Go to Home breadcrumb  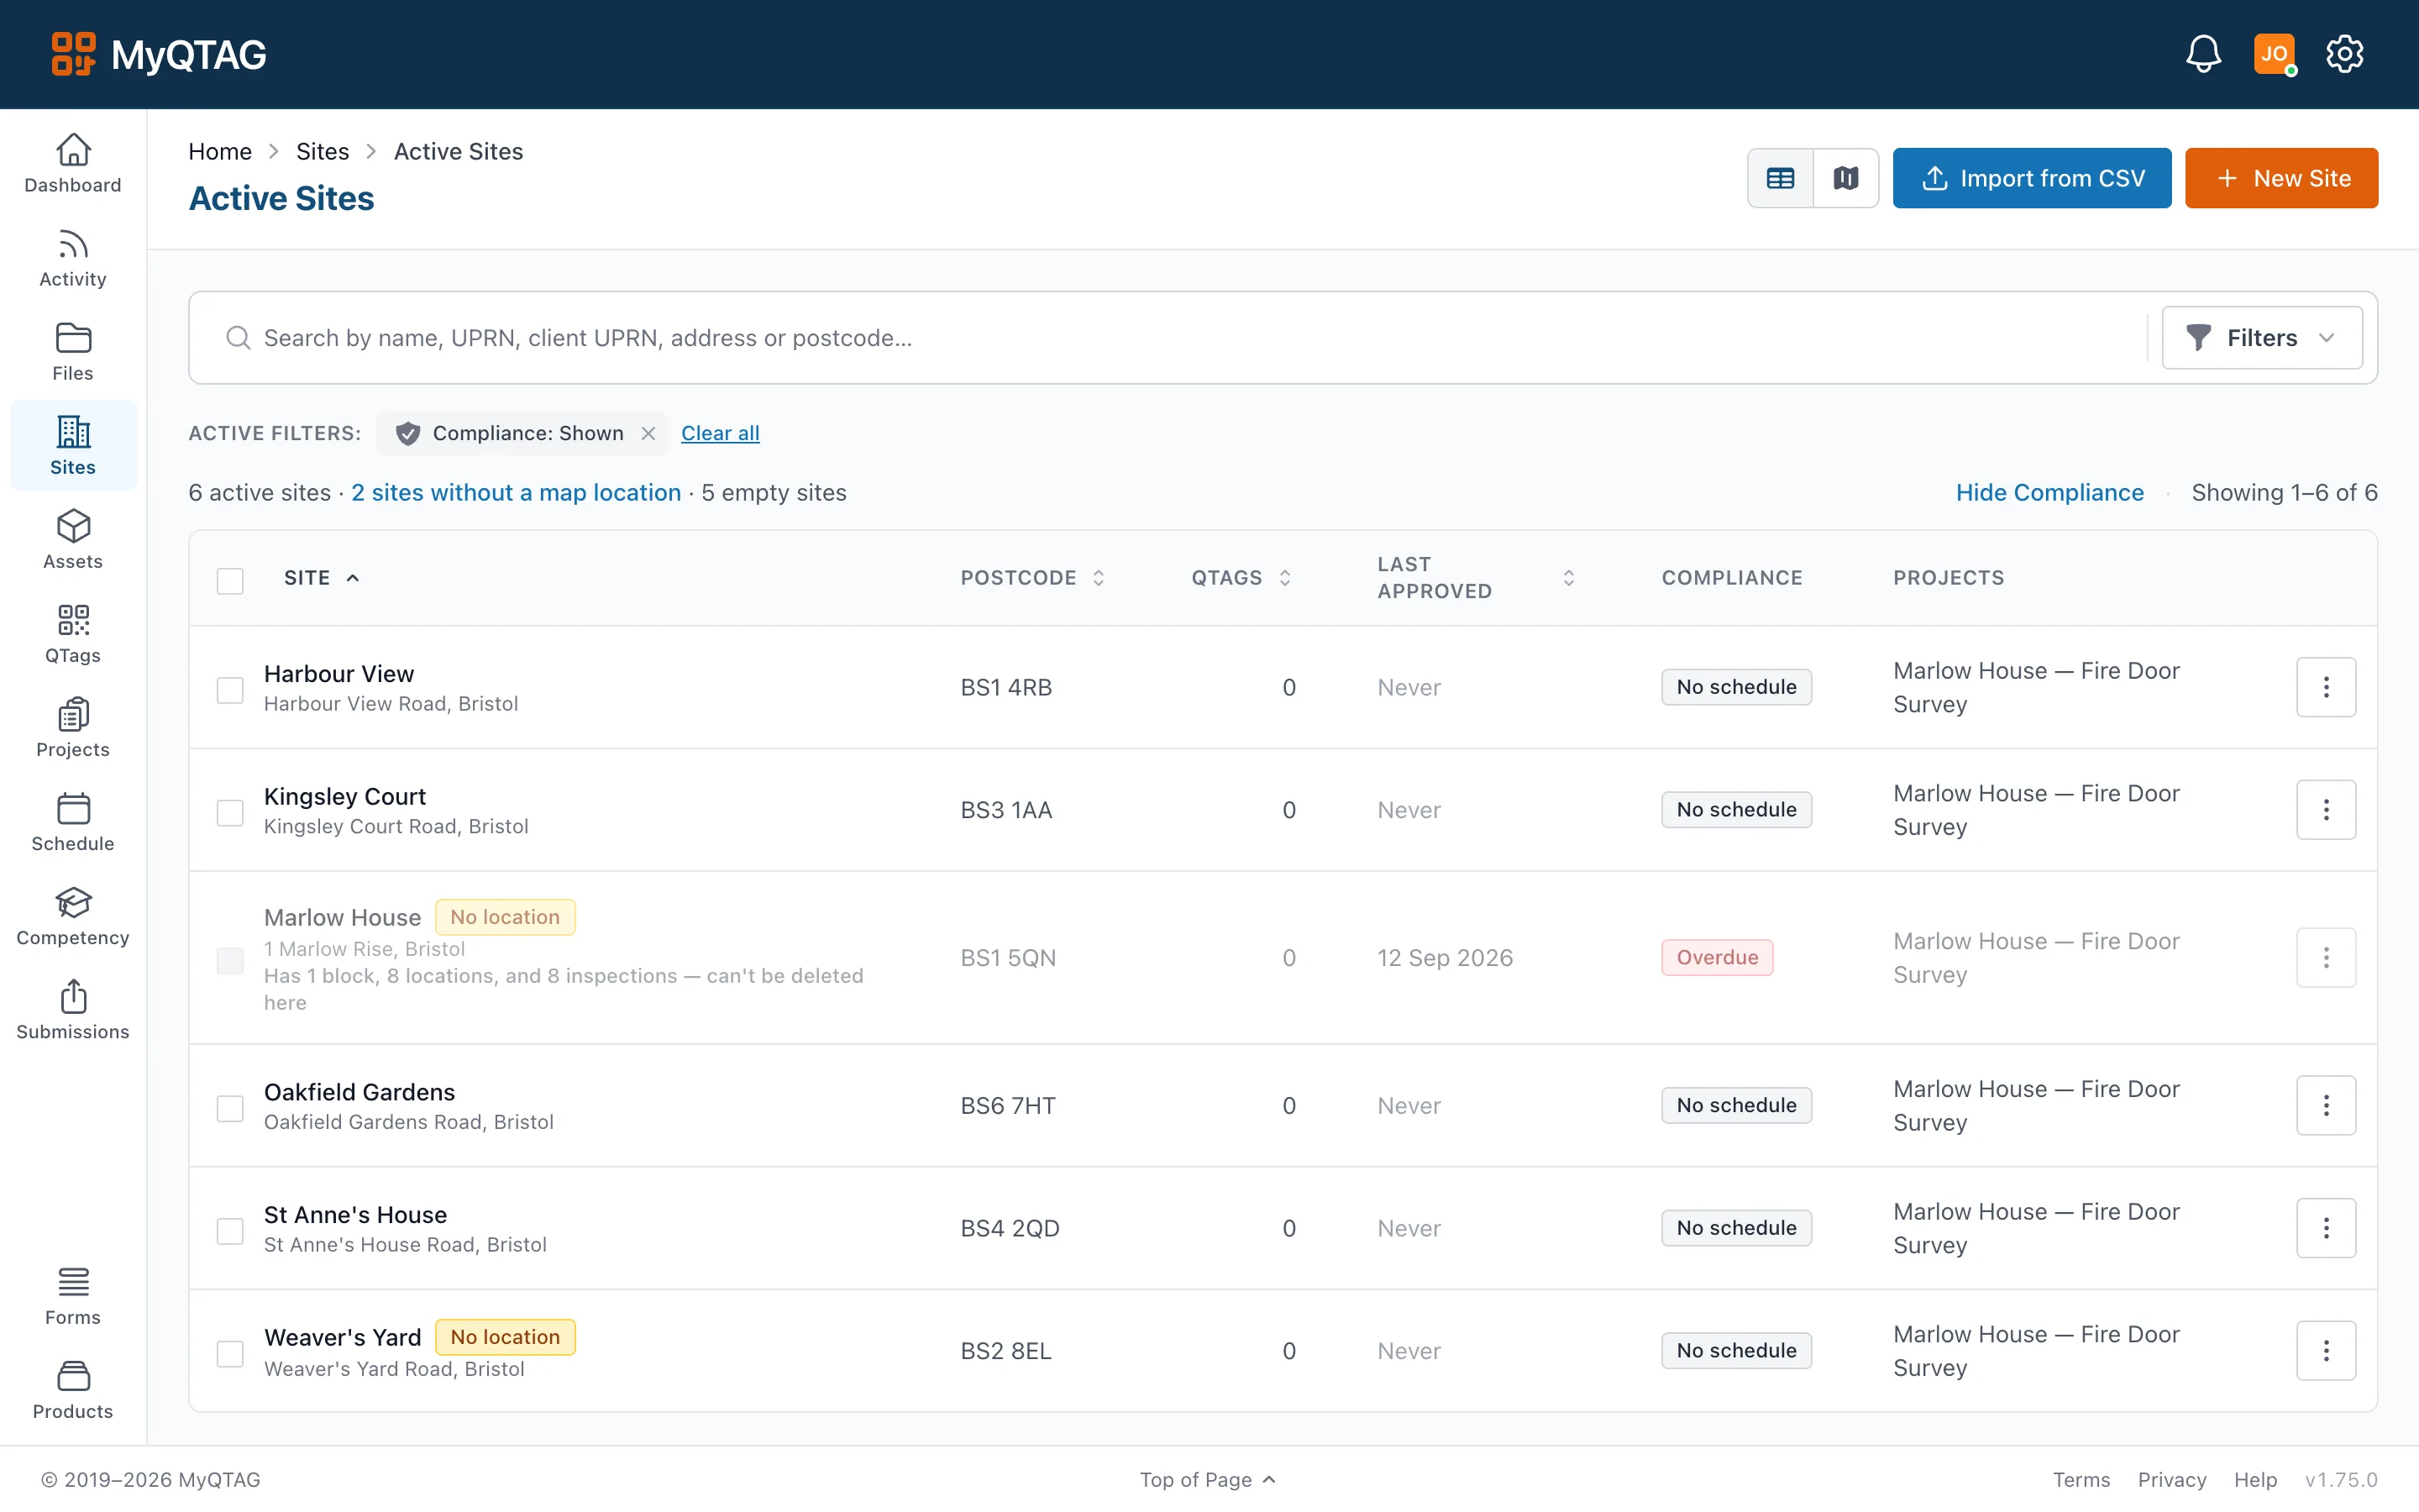click(x=220, y=151)
